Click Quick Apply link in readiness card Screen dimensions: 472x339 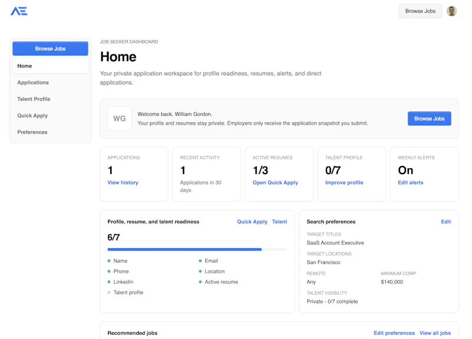pos(252,222)
